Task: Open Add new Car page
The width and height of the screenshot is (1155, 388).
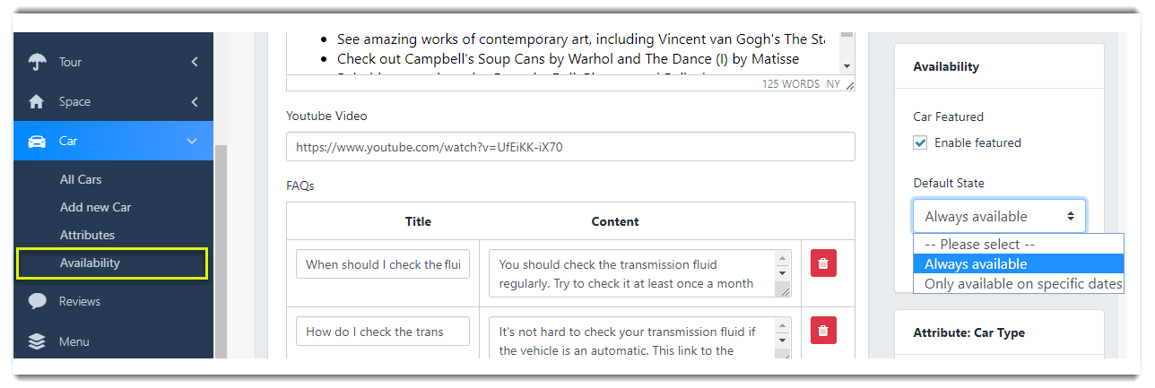Action: 95,207
